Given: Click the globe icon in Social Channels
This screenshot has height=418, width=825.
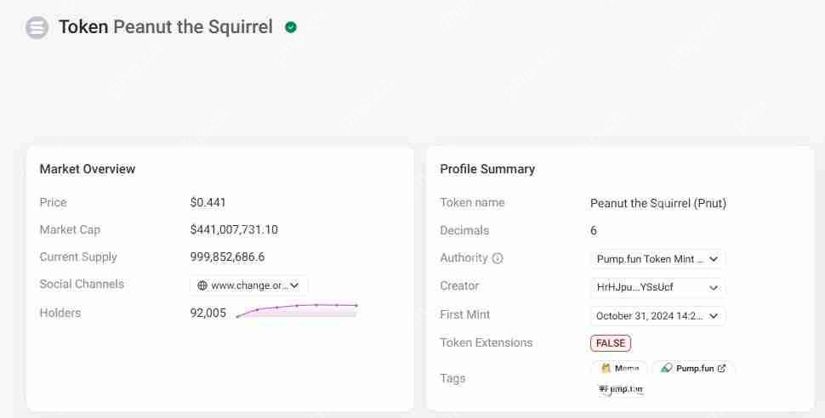Looking at the screenshot, I should pos(202,285).
